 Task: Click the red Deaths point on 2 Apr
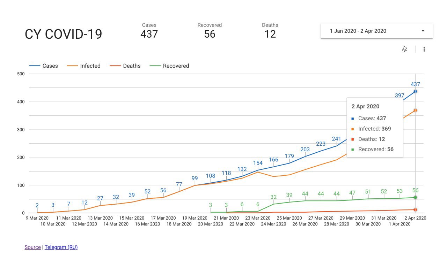[x=415, y=210]
